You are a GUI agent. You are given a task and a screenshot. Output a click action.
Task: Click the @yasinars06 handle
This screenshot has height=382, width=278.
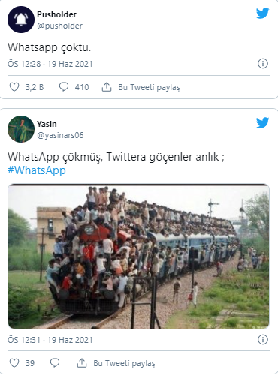[x=60, y=135]
